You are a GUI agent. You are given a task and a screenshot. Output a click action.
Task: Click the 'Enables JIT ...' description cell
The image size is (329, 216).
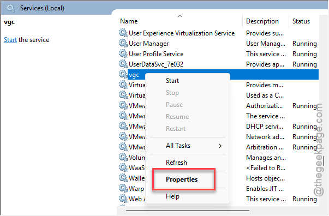(x=265, y=189)
